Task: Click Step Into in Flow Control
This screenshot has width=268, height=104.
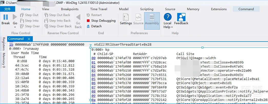Action: point(29,21)
